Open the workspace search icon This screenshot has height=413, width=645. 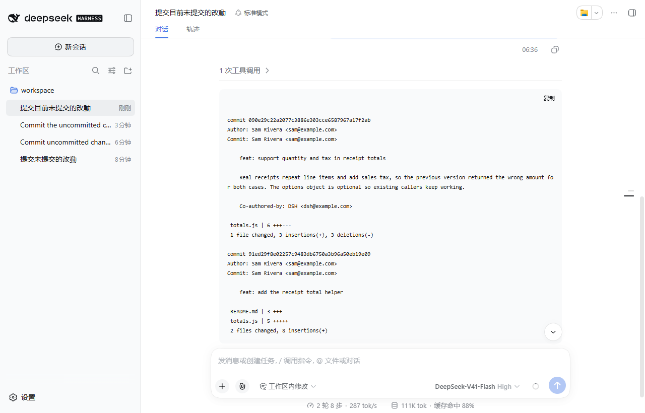[96, 71]
